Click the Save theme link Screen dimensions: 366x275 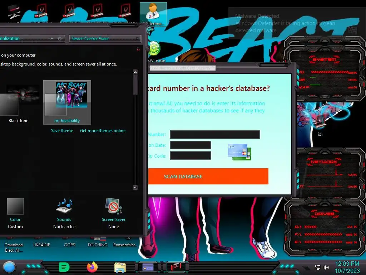62,131
